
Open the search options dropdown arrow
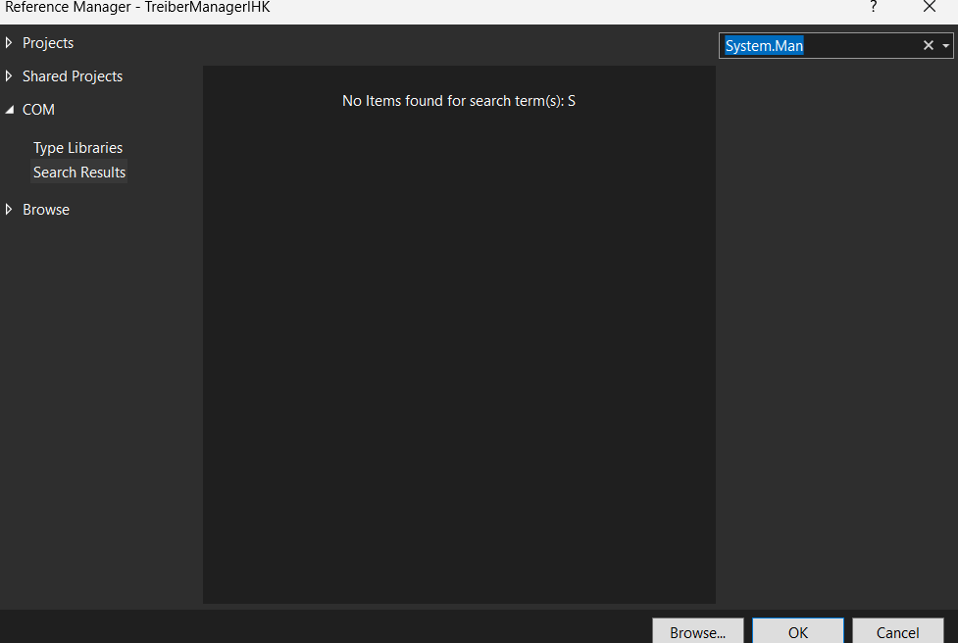tap(946, 46)
